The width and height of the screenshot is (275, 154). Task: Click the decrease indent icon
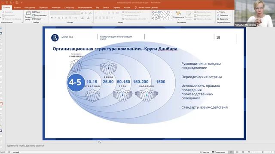tap(109, 13)
